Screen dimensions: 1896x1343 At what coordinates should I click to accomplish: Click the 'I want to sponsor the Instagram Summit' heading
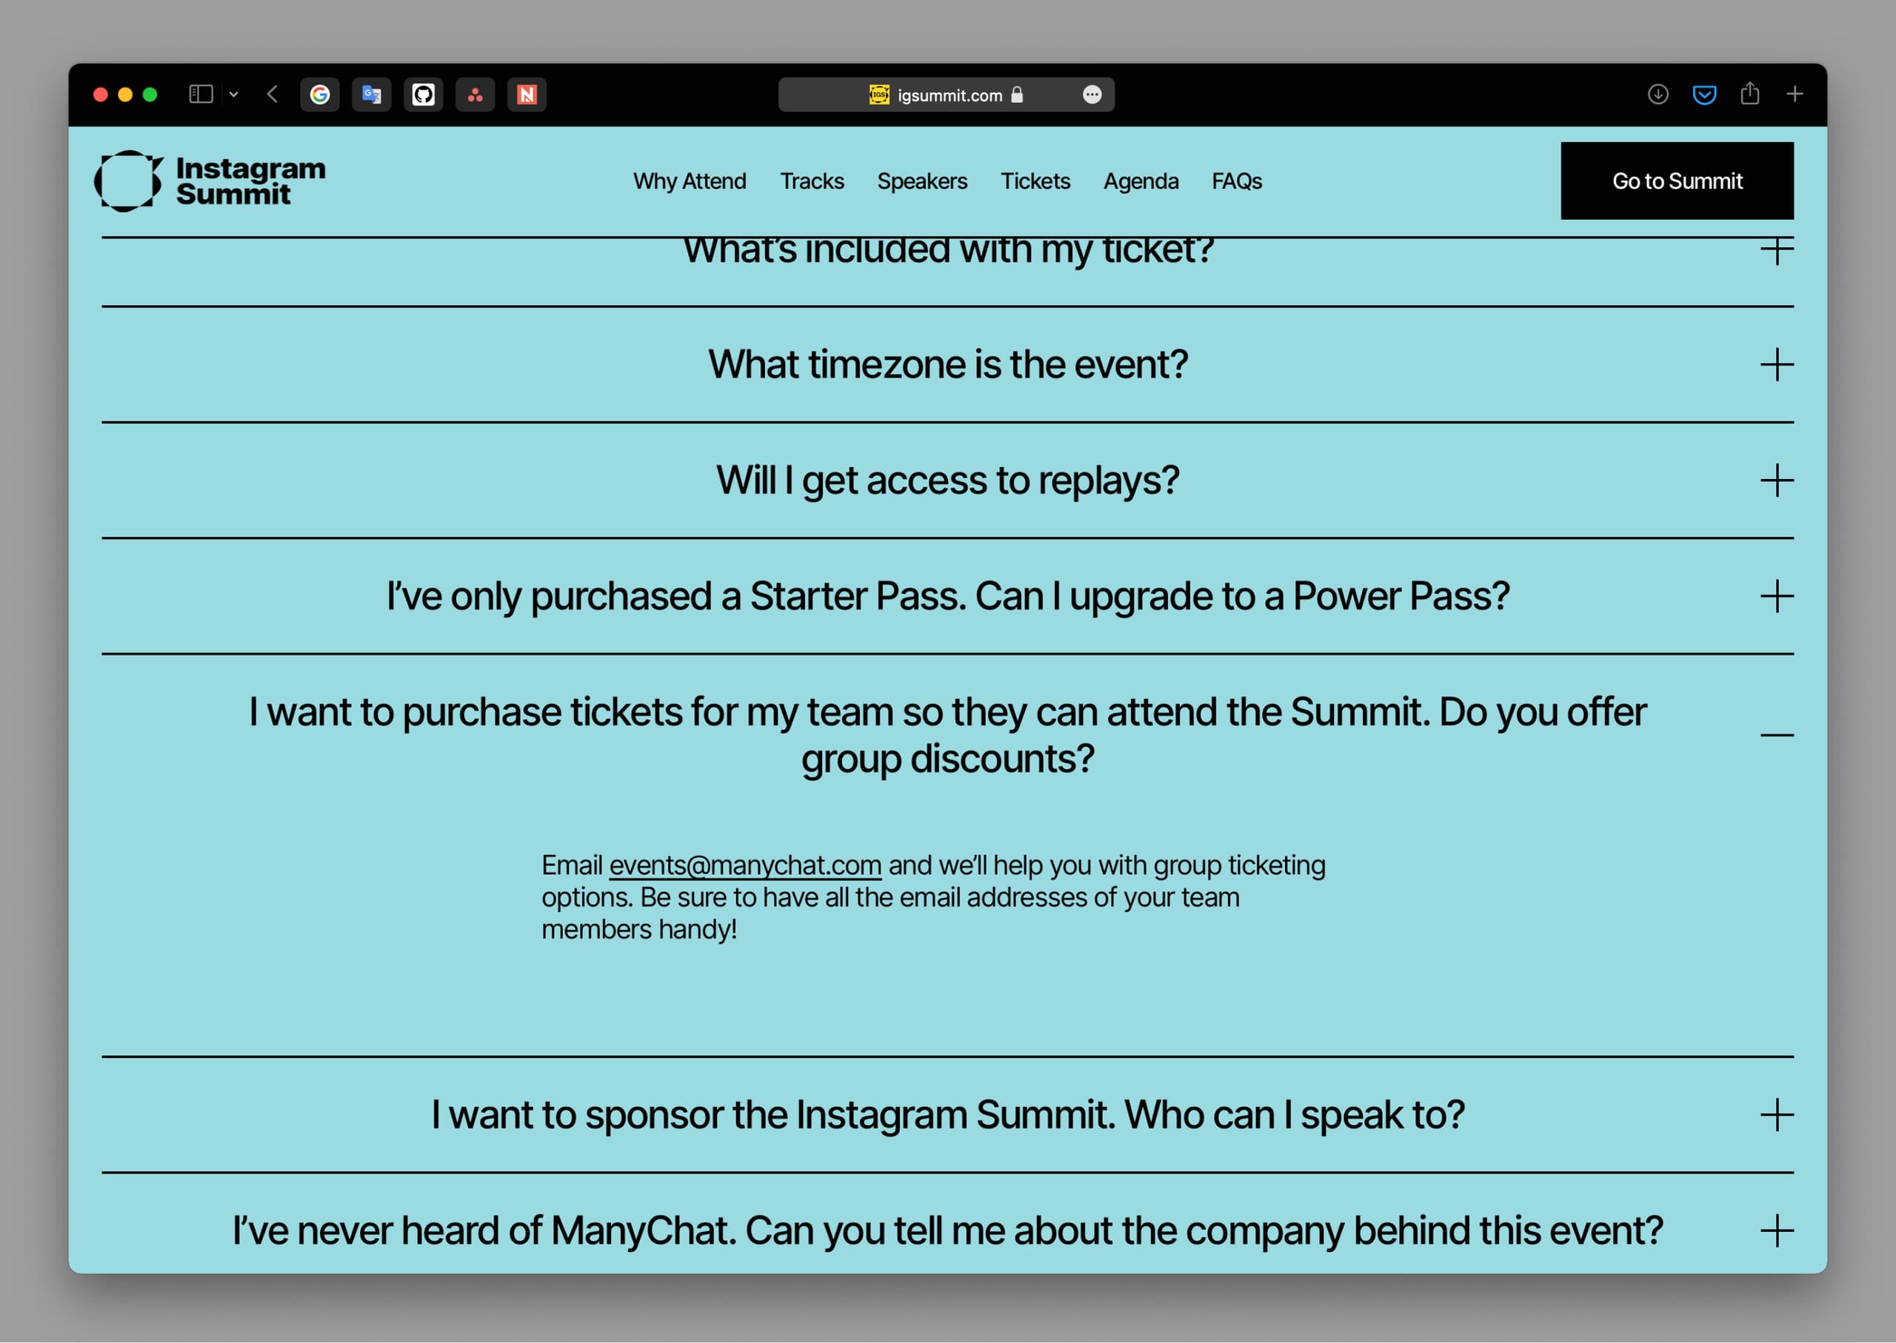coord(948,1115)
